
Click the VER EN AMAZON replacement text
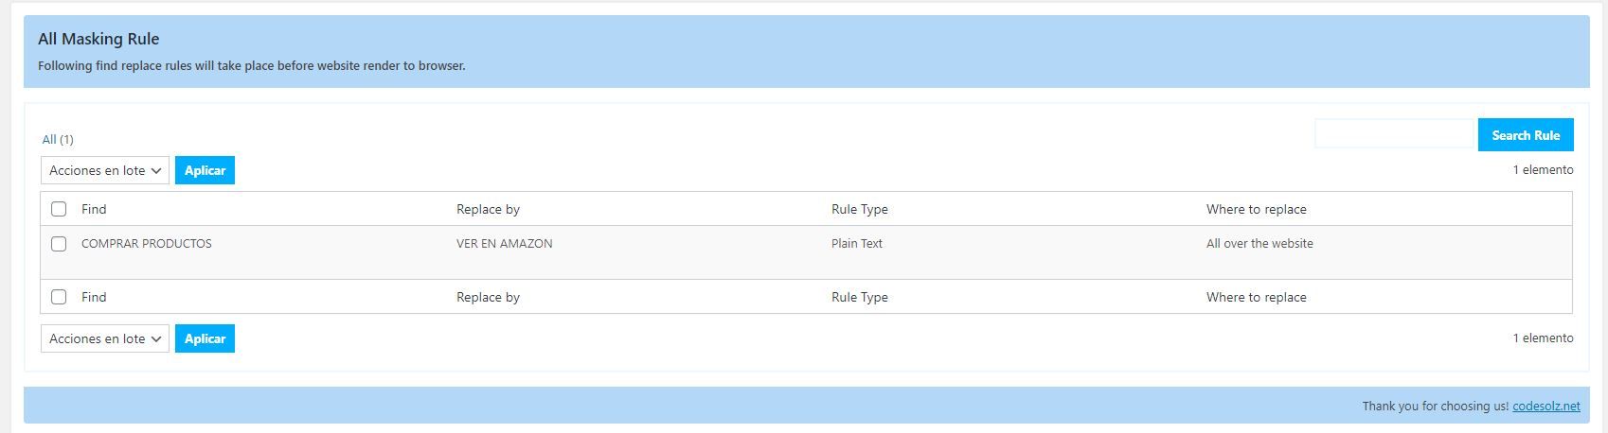coord(505,243)
